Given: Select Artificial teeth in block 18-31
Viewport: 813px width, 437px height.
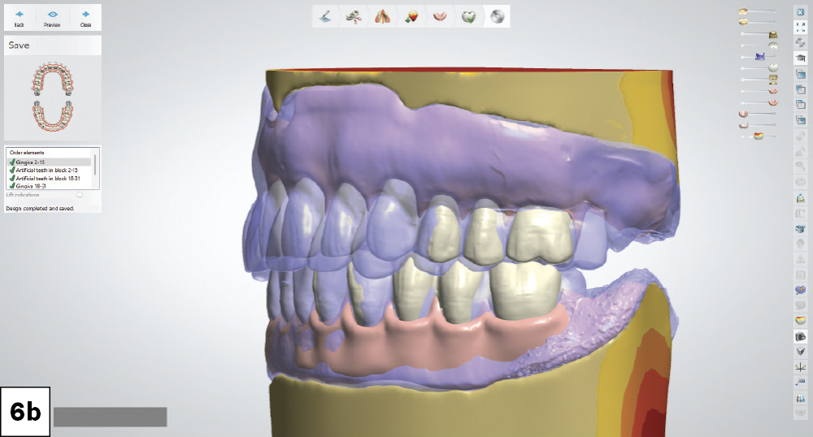Looking at the screenshot, I should click(50, 178).
